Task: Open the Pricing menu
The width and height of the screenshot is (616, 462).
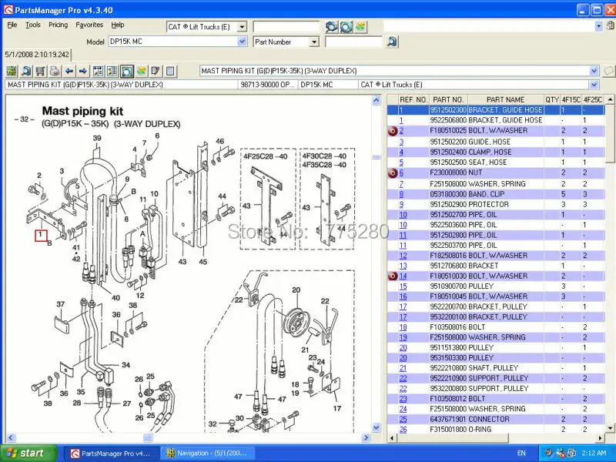Action: [59, 25]
